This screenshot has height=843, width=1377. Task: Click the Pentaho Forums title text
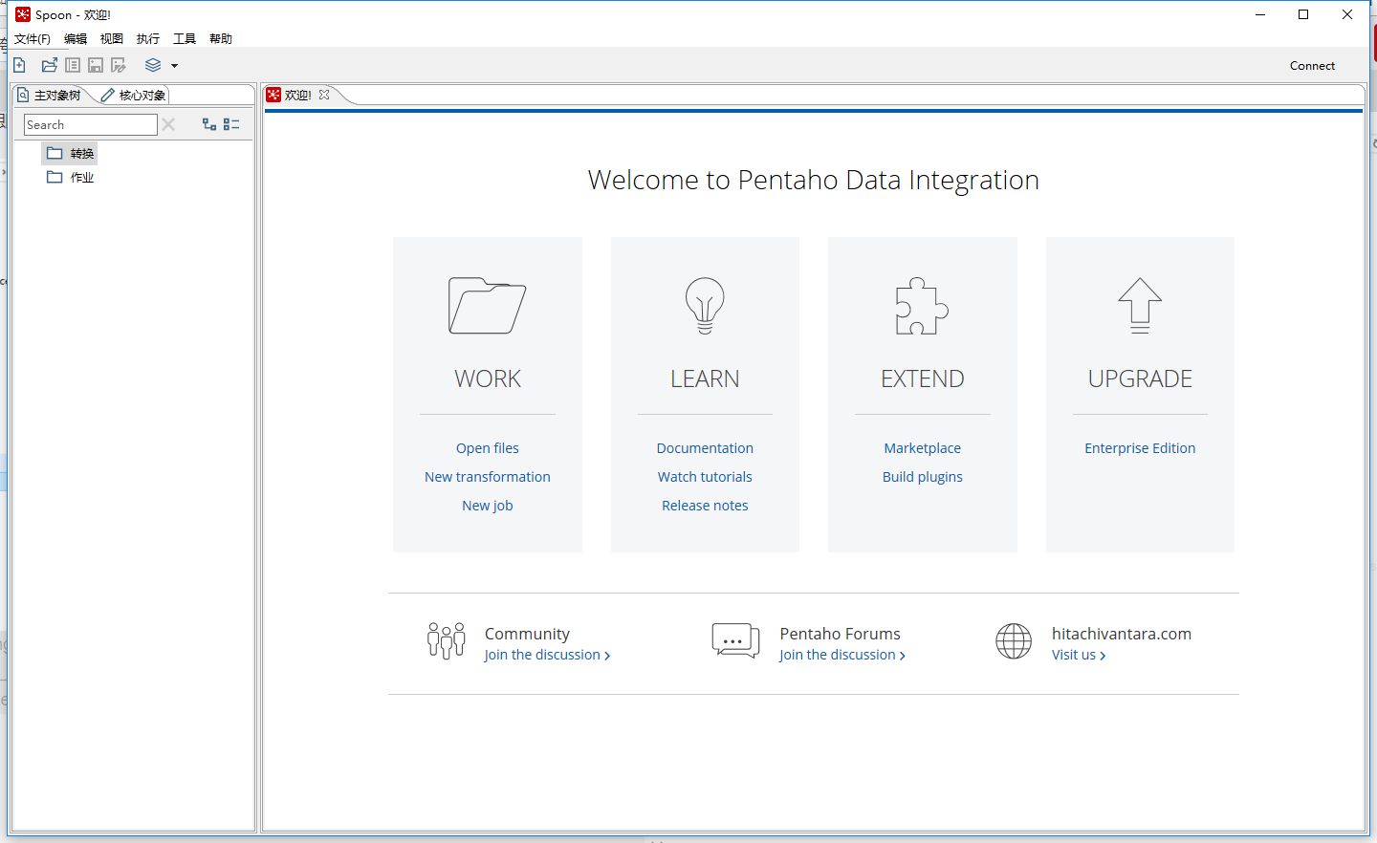[841, 634]
